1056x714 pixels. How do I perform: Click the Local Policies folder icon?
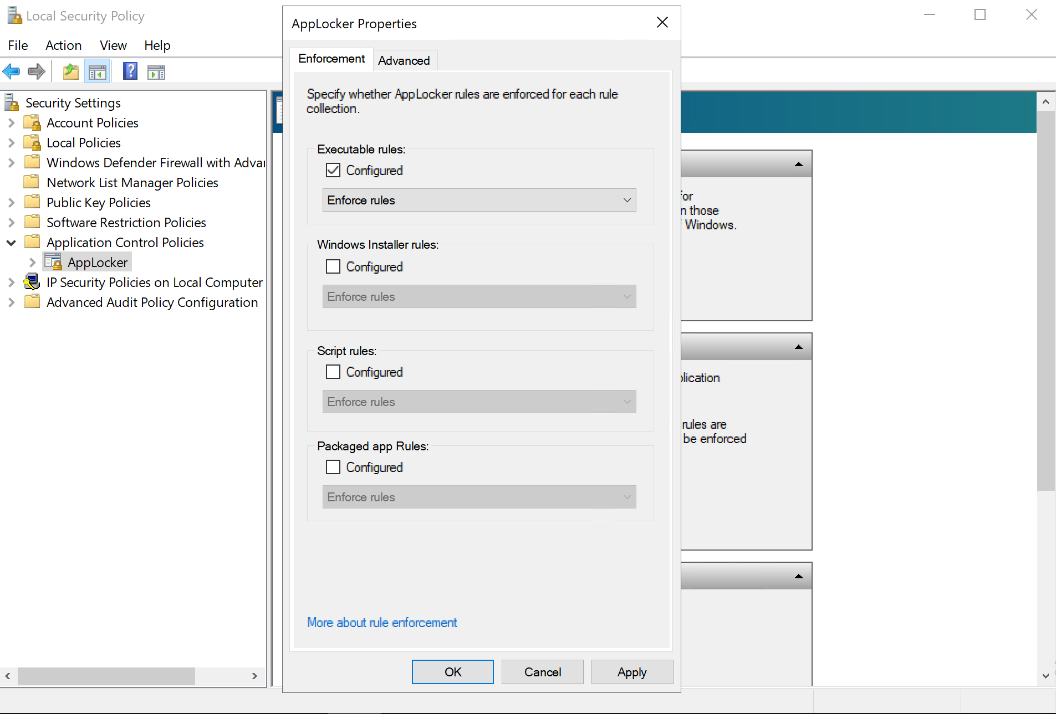click(x=33, y=142)
